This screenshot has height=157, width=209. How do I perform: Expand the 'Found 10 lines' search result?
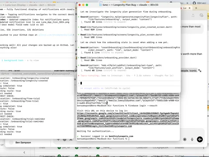click(x=105, y=22)
